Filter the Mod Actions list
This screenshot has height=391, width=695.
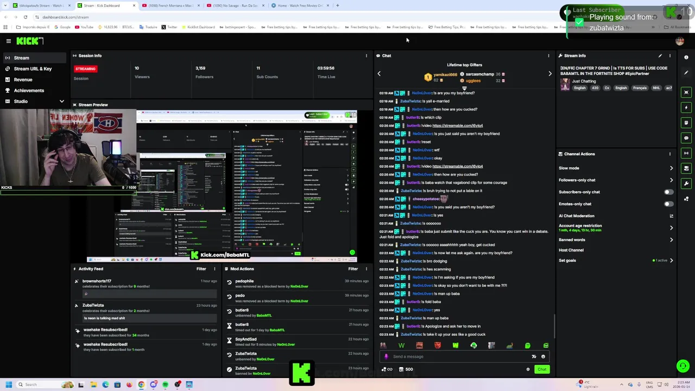(353, 269)
